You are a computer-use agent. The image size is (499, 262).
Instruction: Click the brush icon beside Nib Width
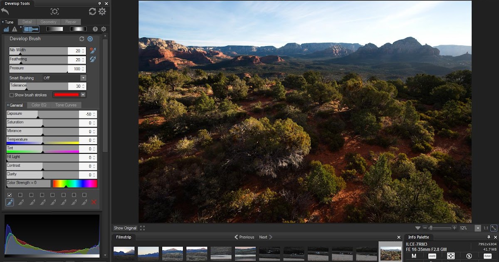point(93,51)
